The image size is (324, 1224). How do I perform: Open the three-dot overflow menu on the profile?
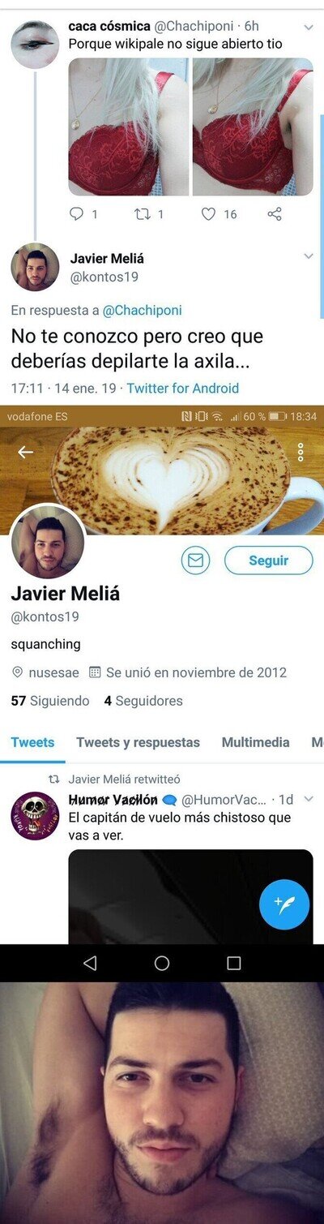click(x=301, y=452)
